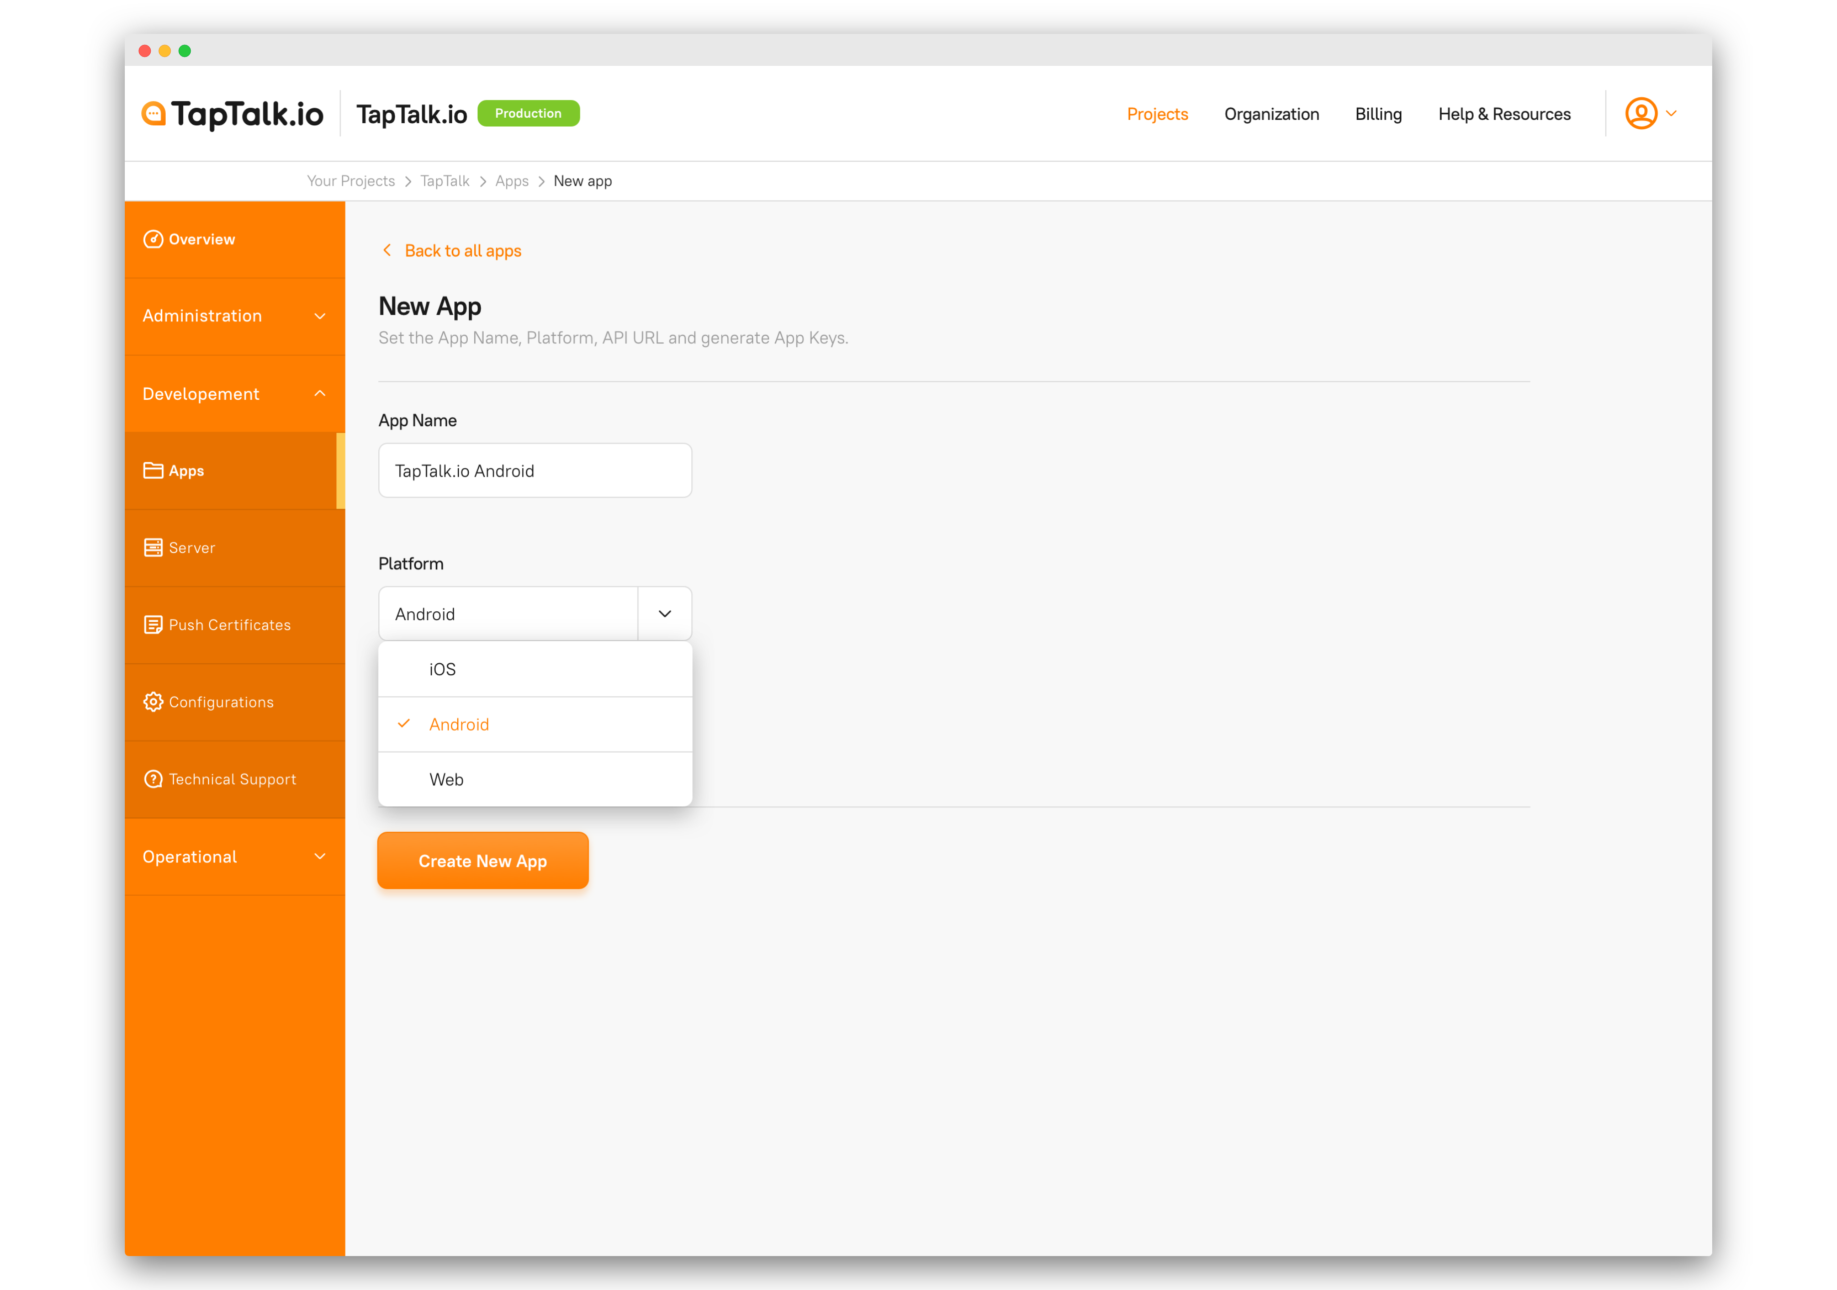Open the Configurations sidebar label
The width and height of the screenshot is (1837, 1290).
(x=221, y=702)
